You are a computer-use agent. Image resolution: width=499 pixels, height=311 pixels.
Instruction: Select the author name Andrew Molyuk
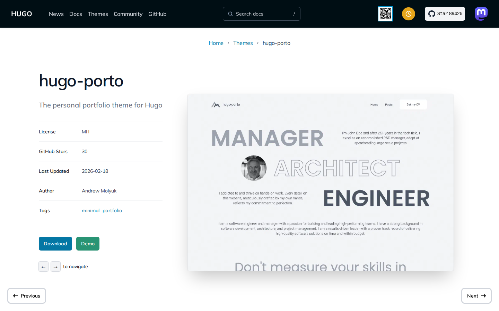coord(99,191)
